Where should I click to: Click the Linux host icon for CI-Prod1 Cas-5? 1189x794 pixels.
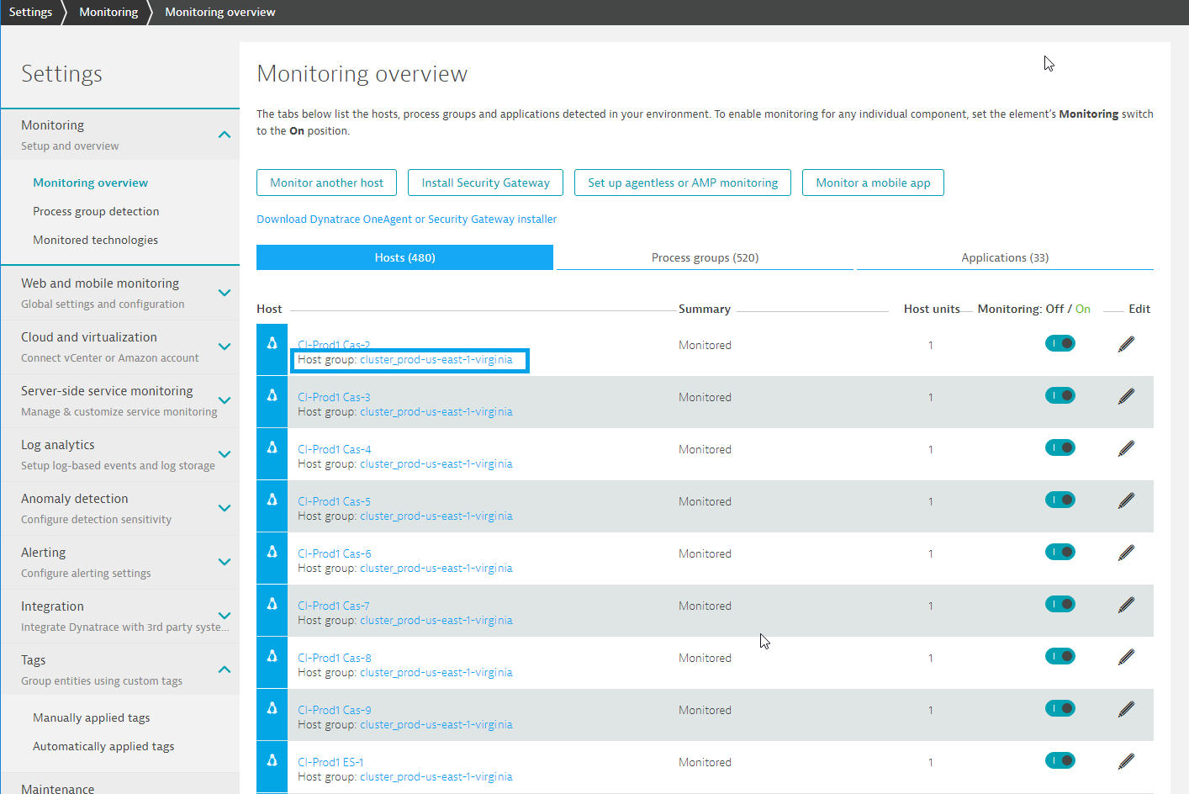click(272, 500)
